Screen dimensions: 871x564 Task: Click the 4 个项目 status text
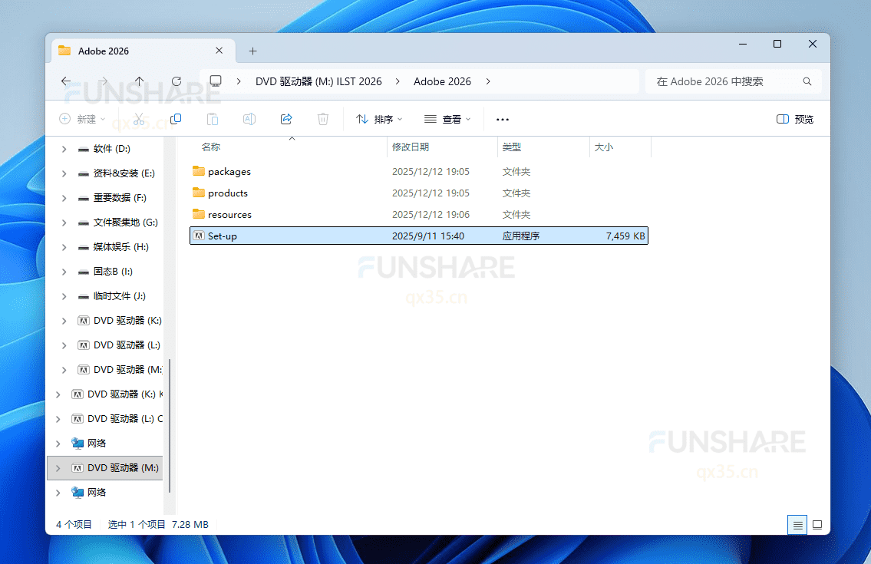click(x=74, y=525)
